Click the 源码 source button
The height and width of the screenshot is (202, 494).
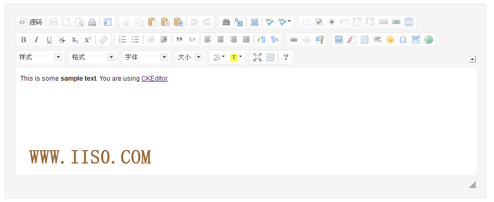click(31, 22)
